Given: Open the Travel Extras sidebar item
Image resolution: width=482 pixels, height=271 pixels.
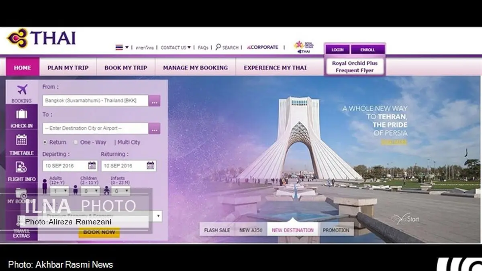Looking at the screenshot, I should [x=22, y=227].
